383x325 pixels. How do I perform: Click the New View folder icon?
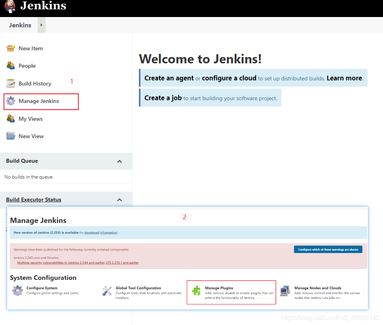(11, 136)
